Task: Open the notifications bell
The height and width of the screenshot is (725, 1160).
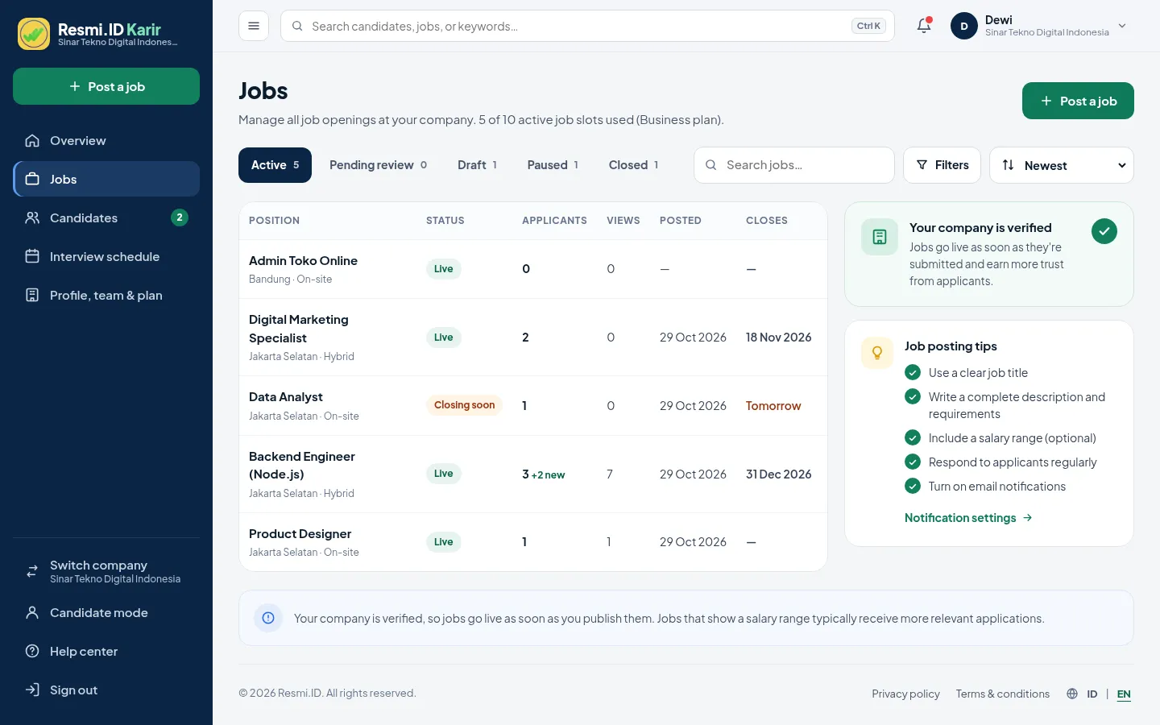Action: point(924,26)
